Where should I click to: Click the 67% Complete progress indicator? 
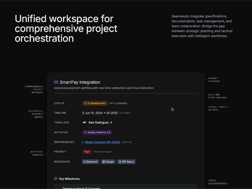click(118, 103)
